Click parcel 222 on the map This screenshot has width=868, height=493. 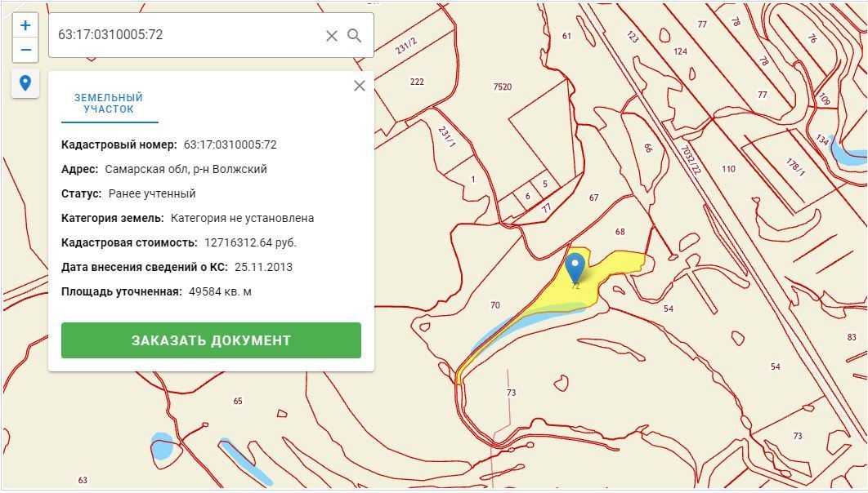pyautogui.click(x=417, y=82)
